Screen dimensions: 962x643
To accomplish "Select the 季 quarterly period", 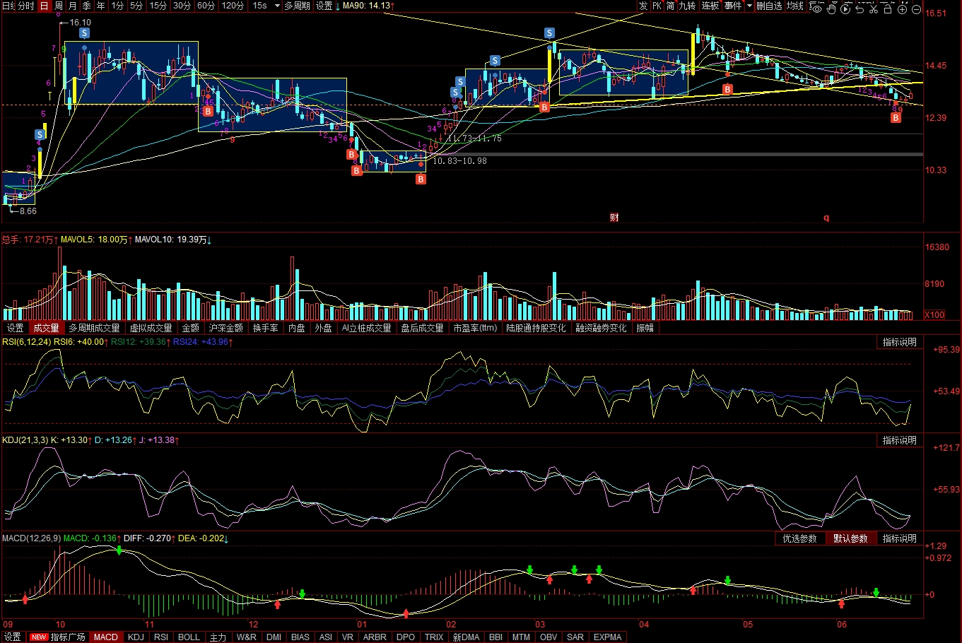I will click(86, 6).
